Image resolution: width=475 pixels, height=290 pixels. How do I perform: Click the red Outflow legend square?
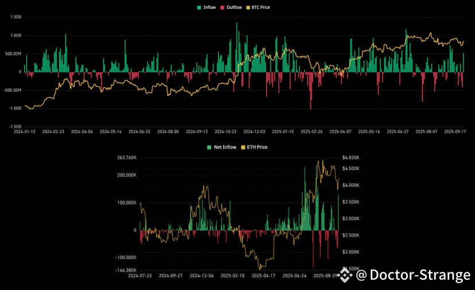tap(223, 7)
